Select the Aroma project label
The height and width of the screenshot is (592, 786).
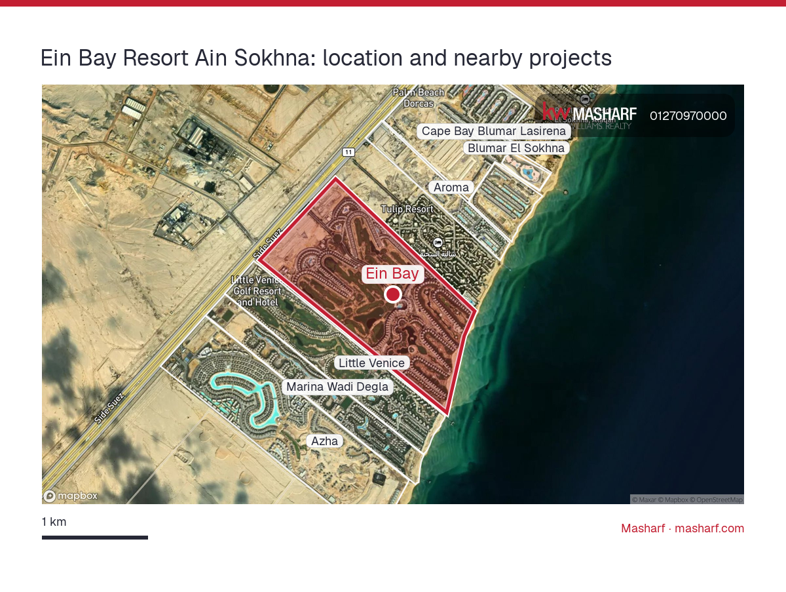pos(451,187)
